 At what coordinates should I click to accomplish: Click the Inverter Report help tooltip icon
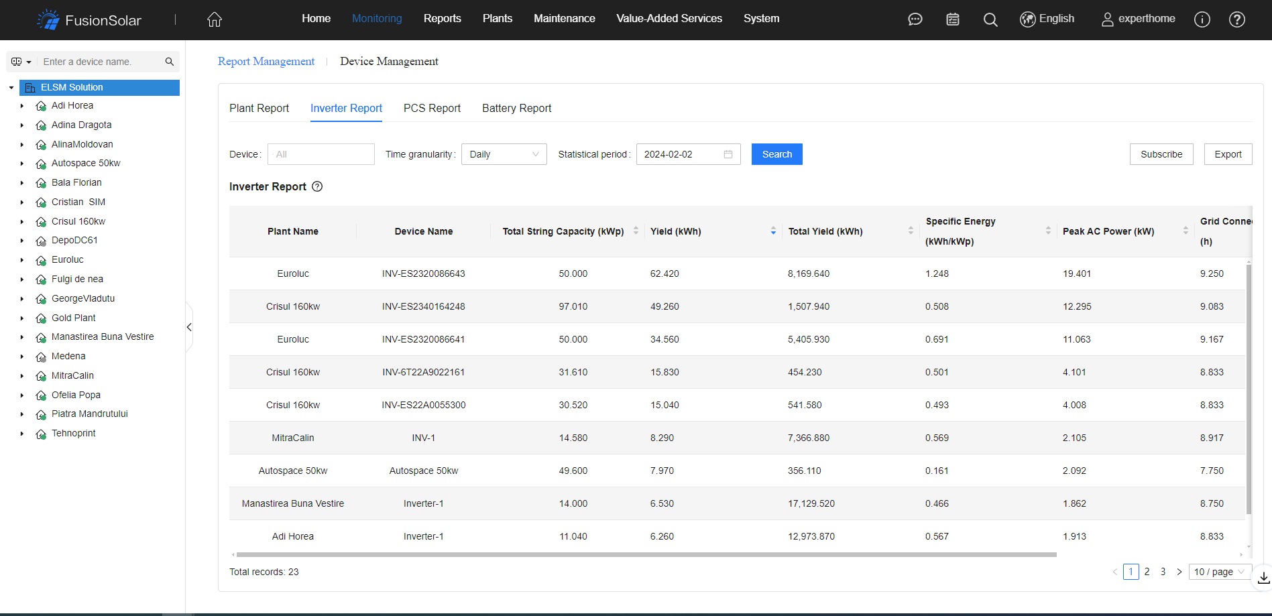[317, 187]
